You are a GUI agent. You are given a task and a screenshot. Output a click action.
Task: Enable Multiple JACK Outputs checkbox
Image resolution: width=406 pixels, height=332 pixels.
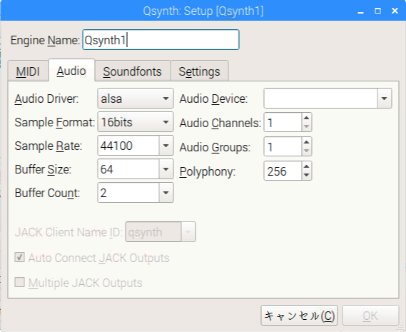20,282
